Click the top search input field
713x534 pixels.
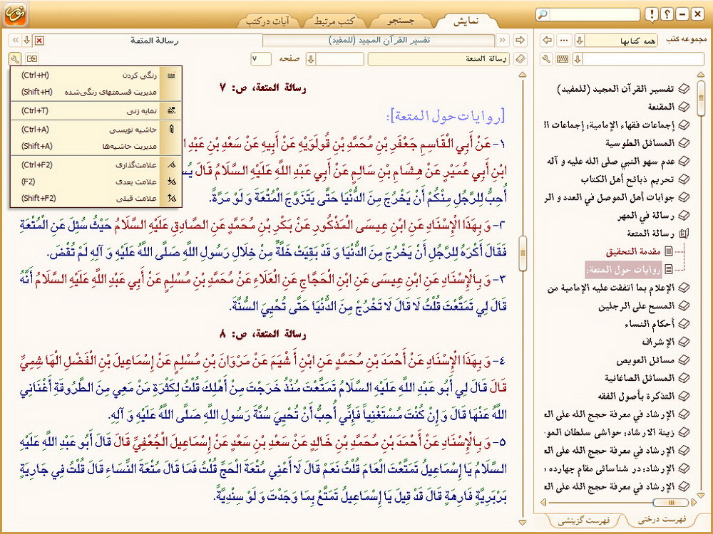pos(595,14)
